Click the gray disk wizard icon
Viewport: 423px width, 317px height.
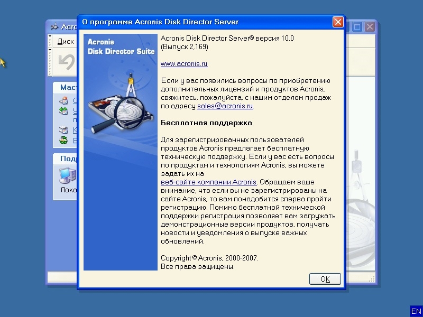click(63, 130)
